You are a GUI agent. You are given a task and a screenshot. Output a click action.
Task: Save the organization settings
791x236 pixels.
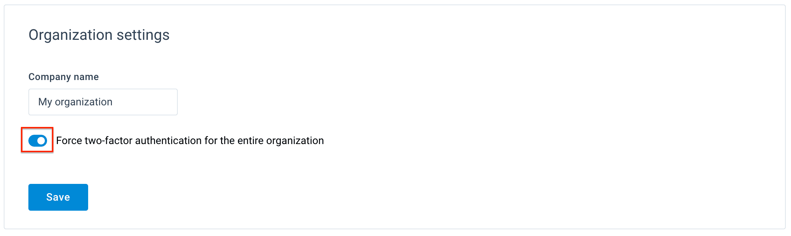pyautogui.click(x=58, y=197)
